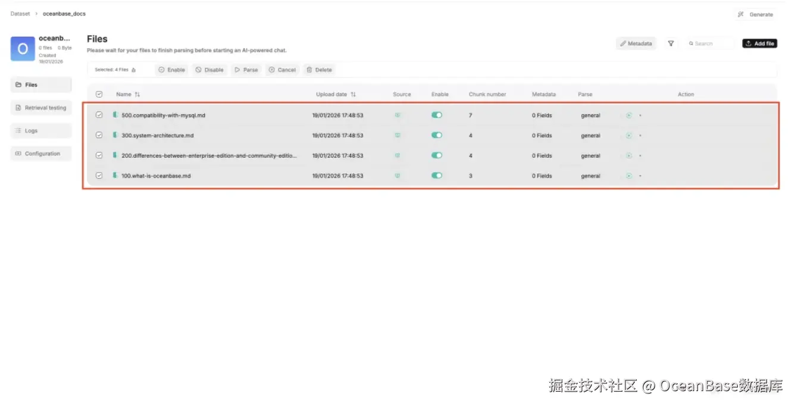This screenshot has height=406, width=795.
Task: Uncheck the 500.compatibility-with-mysql.md row checkbox
Action: (99, 115)
